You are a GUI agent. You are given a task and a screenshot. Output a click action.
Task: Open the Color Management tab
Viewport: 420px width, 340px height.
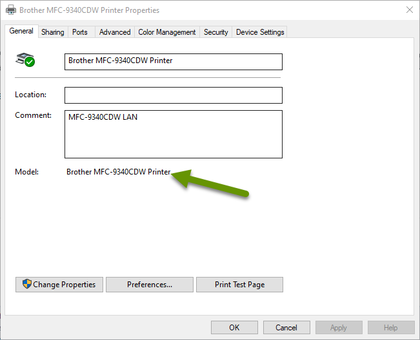coord(167,32)
